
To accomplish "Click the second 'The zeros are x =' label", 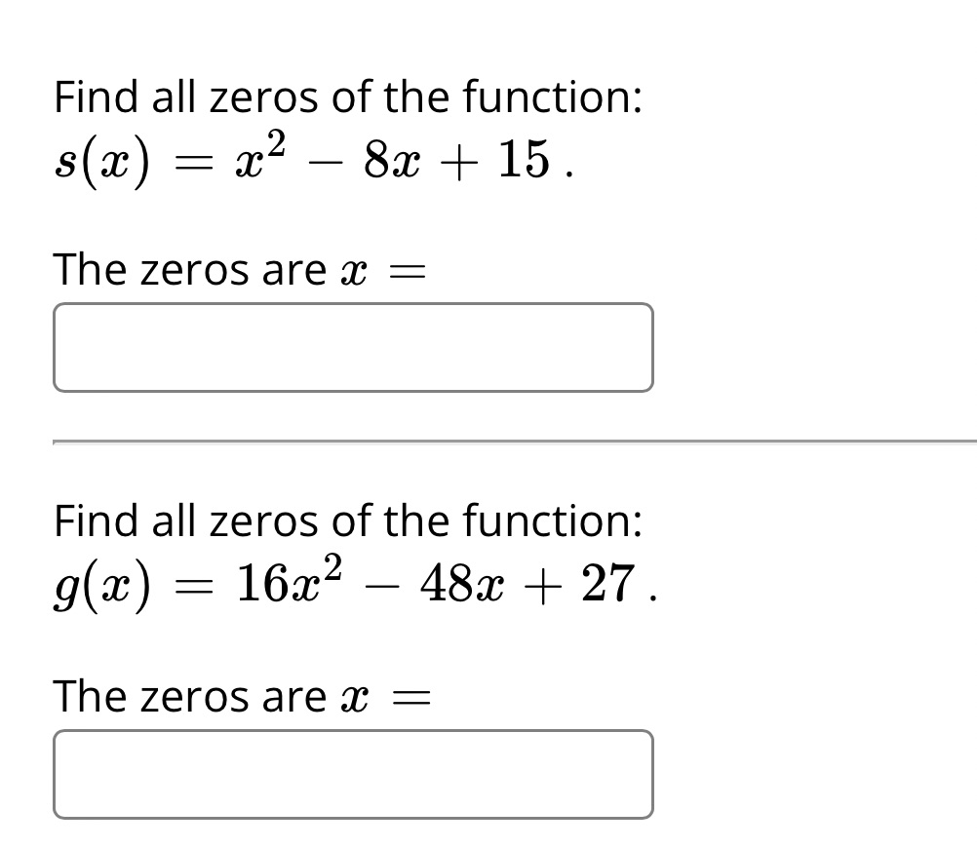I will coord(239,696).
